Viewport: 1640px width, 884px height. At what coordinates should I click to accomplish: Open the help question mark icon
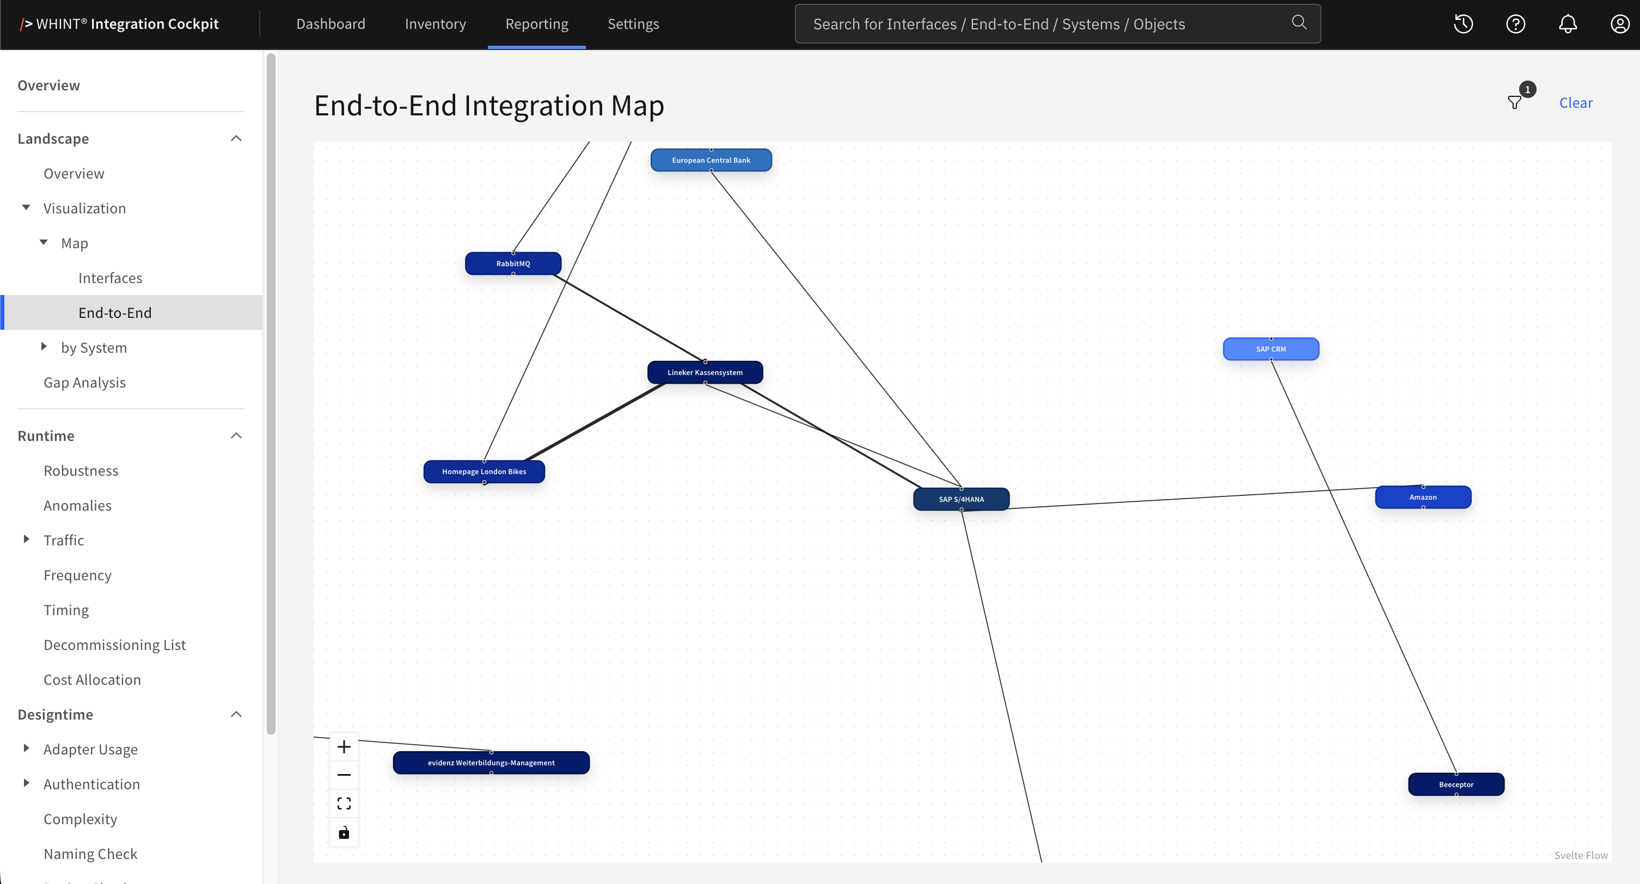tap(1515, 24)
